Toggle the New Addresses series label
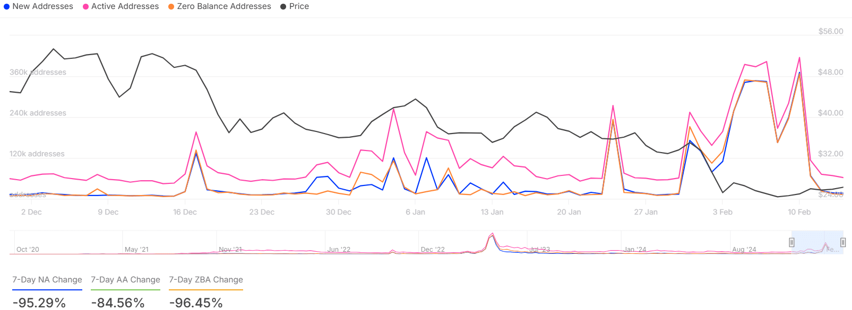Viewport: 852px width, 310px height. coord(42,6)
